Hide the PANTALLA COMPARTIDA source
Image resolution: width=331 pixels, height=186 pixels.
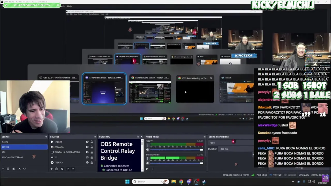(x=87, y=152)
